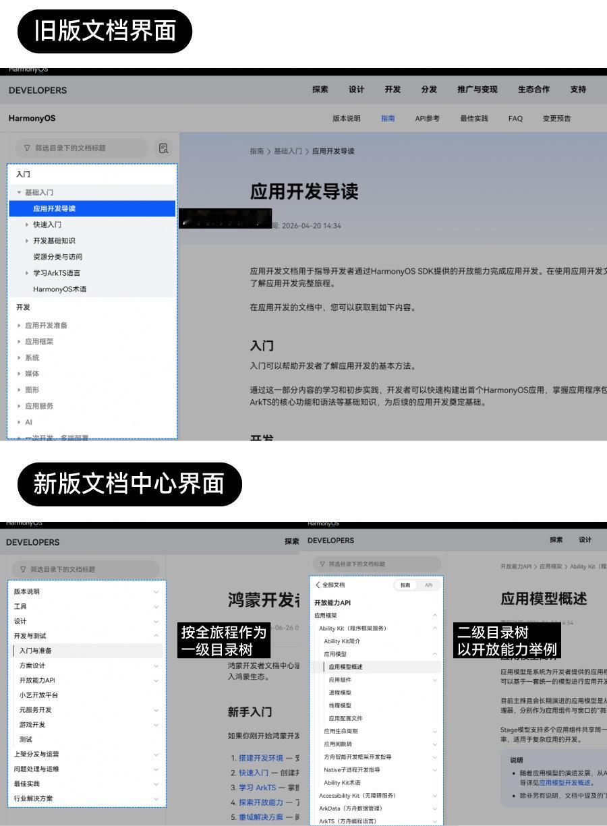Select 入门与准备 in the new catalog tree
The width and height of the screenshot is (607, 826).
[88, 651]
